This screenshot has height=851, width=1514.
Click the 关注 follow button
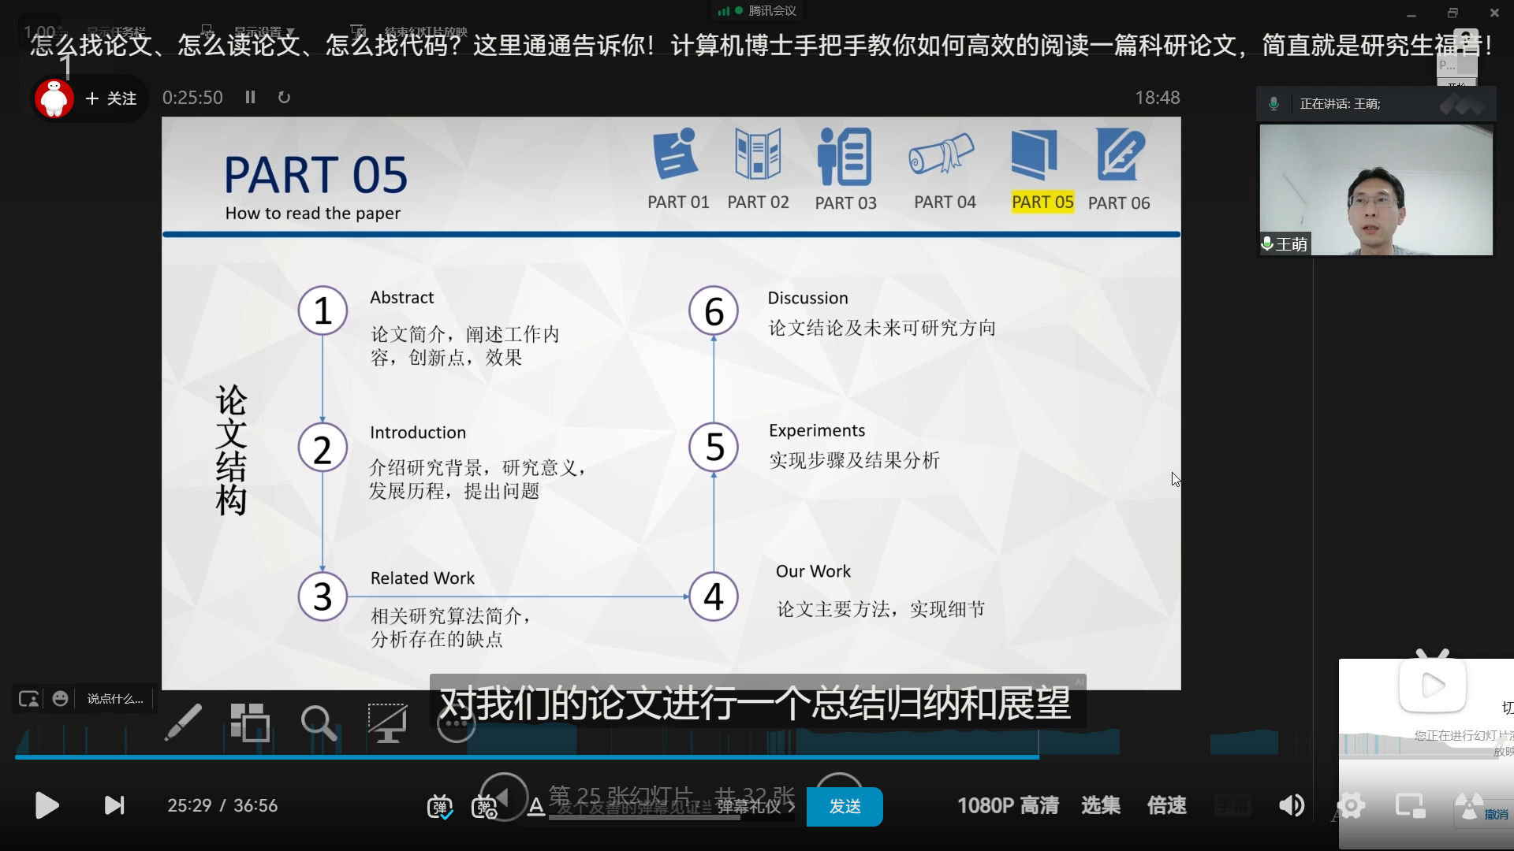point(112,98)
